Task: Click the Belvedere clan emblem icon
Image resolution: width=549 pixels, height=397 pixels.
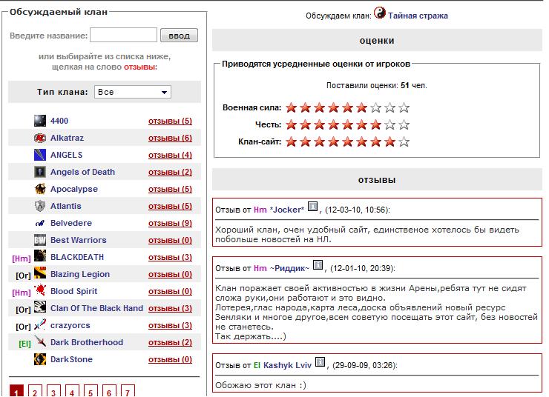Action: click(x=40, y=223)
